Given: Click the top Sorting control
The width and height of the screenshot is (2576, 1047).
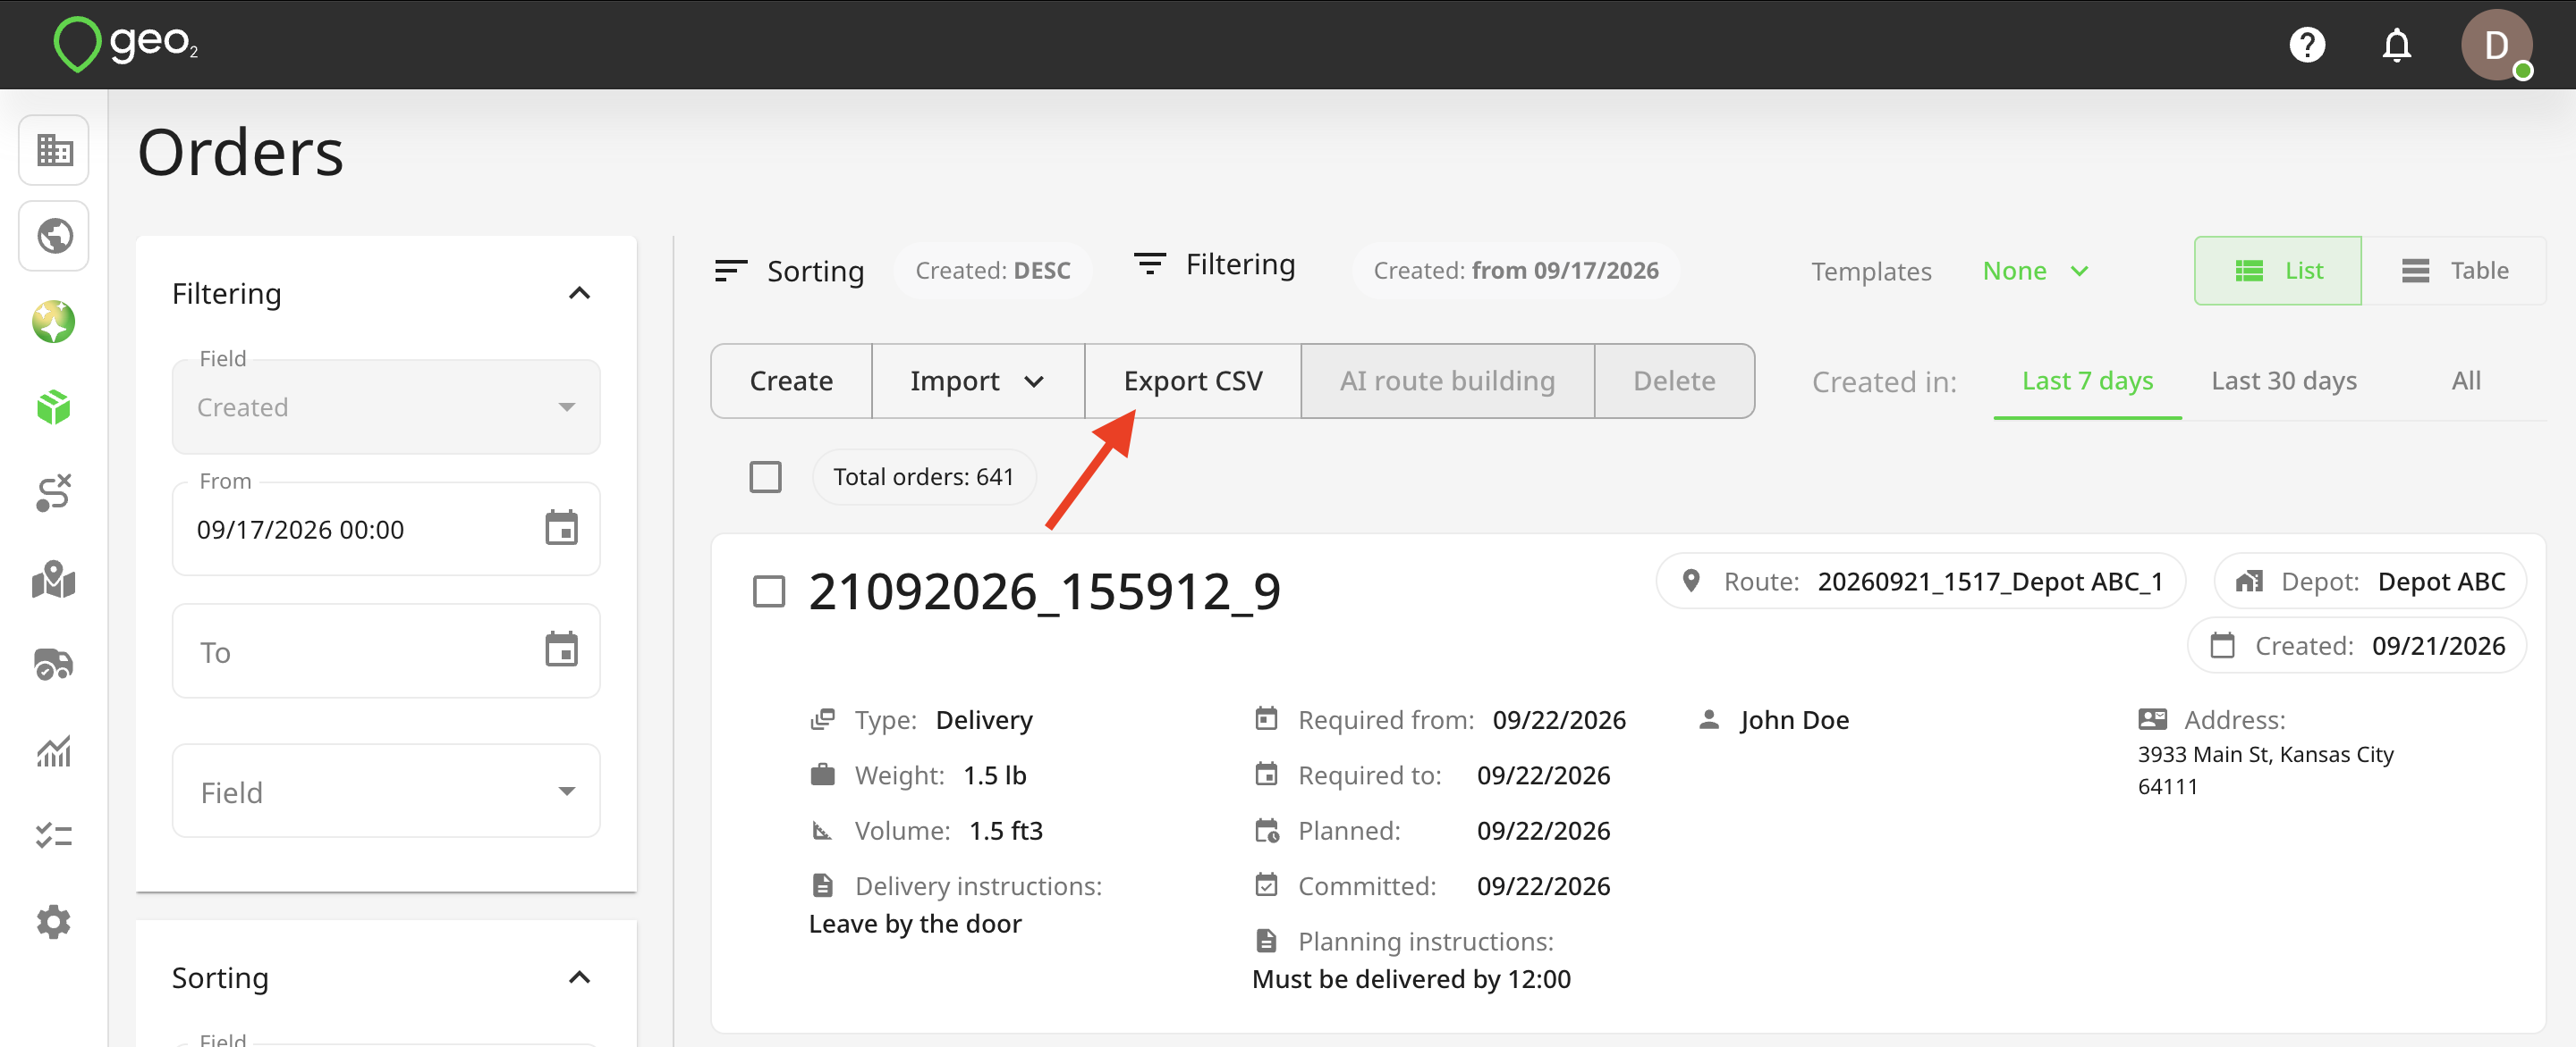Looking at the screenshot, I should 789,271.
